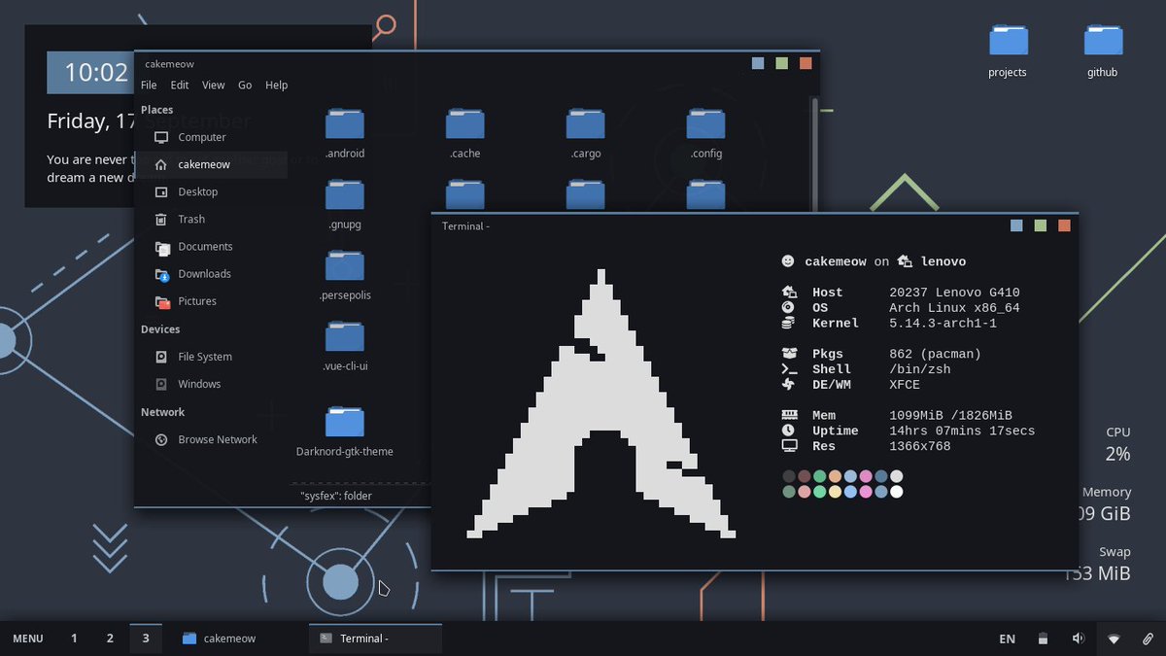Open the File menu in file manager
Image resolution: width=1166 pixels, height=656 pixels.
[149, 86]
